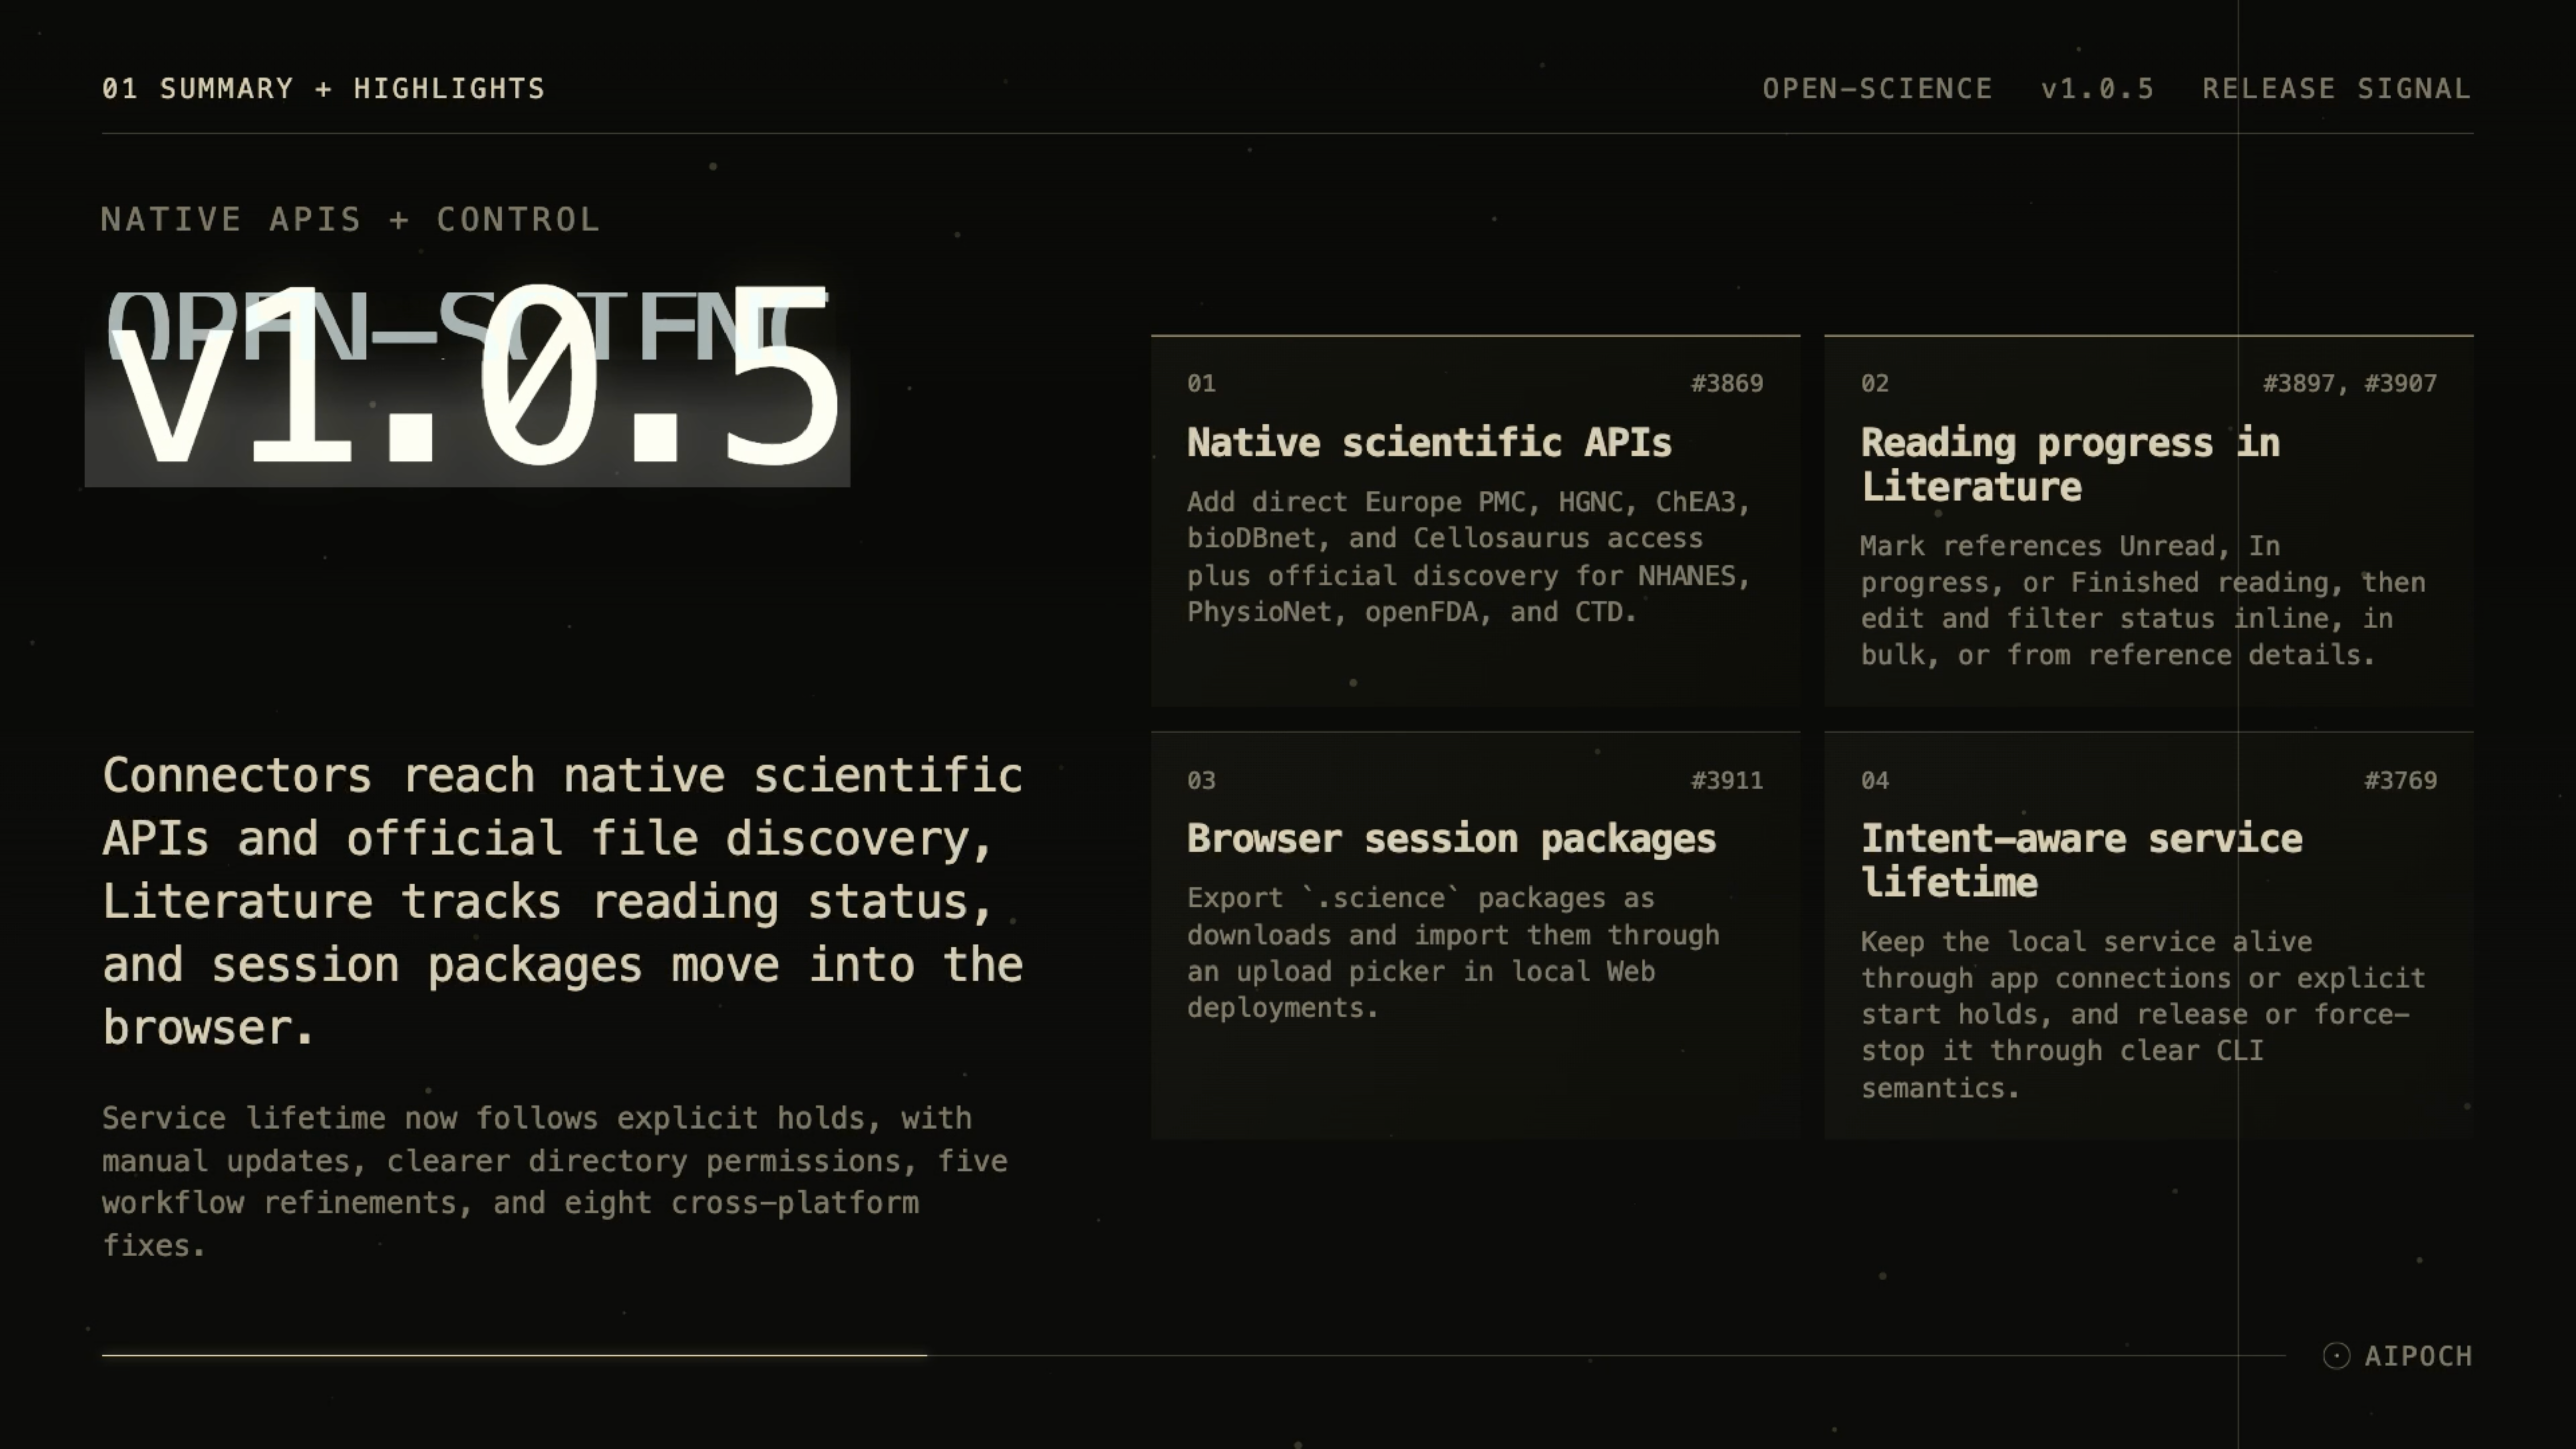Click the Export .science packages description
The image size is (2576, 1449).
pyautogui.click(x=1454, y=952)
